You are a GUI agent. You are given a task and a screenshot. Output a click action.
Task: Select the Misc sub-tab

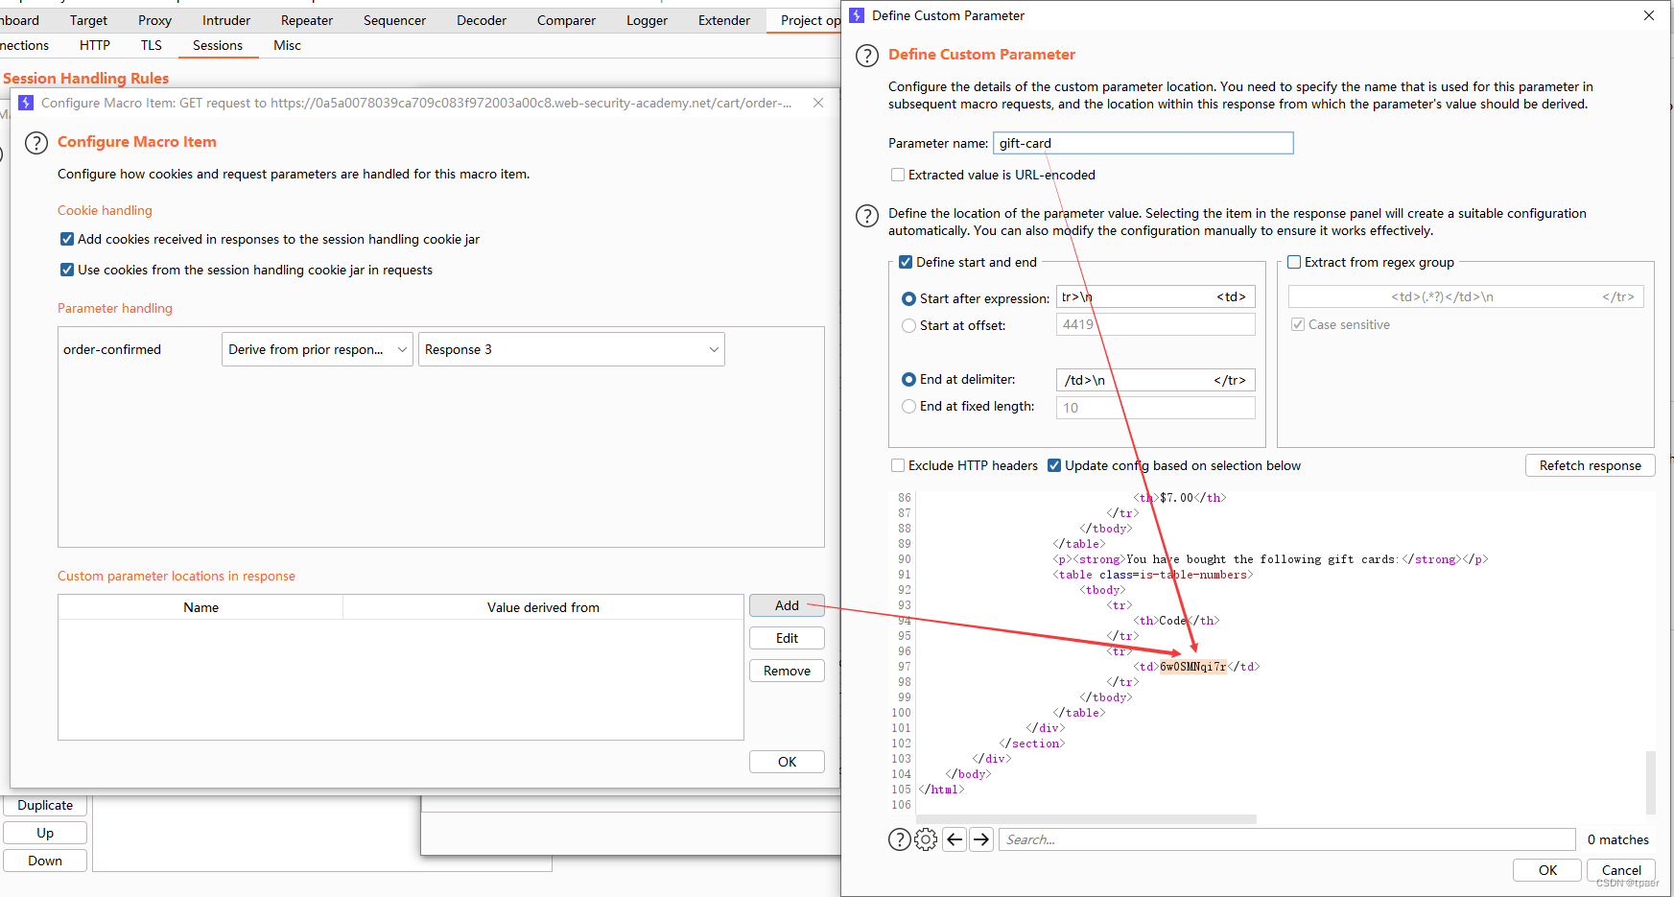pos(287,45)
